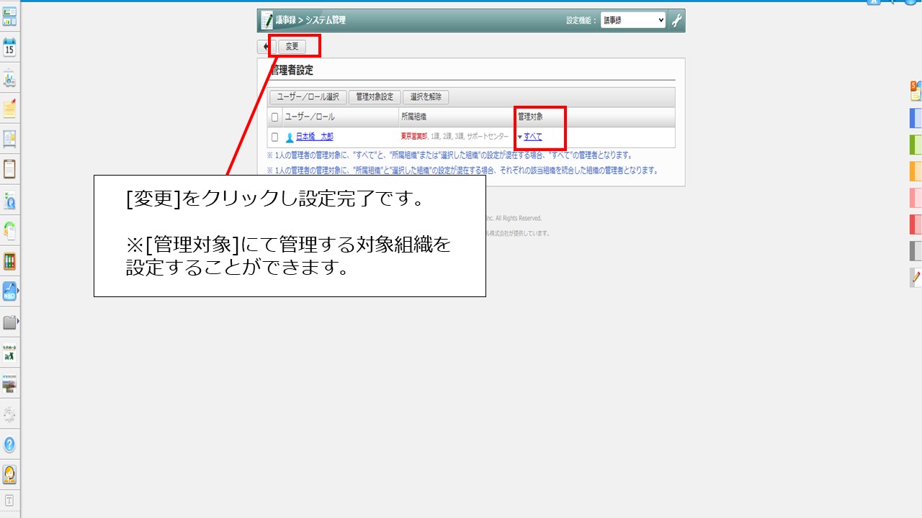The width and height of the screenshot is (922, 518).
Task: Open the document search sidebar icon
Action: click(9, 201)
